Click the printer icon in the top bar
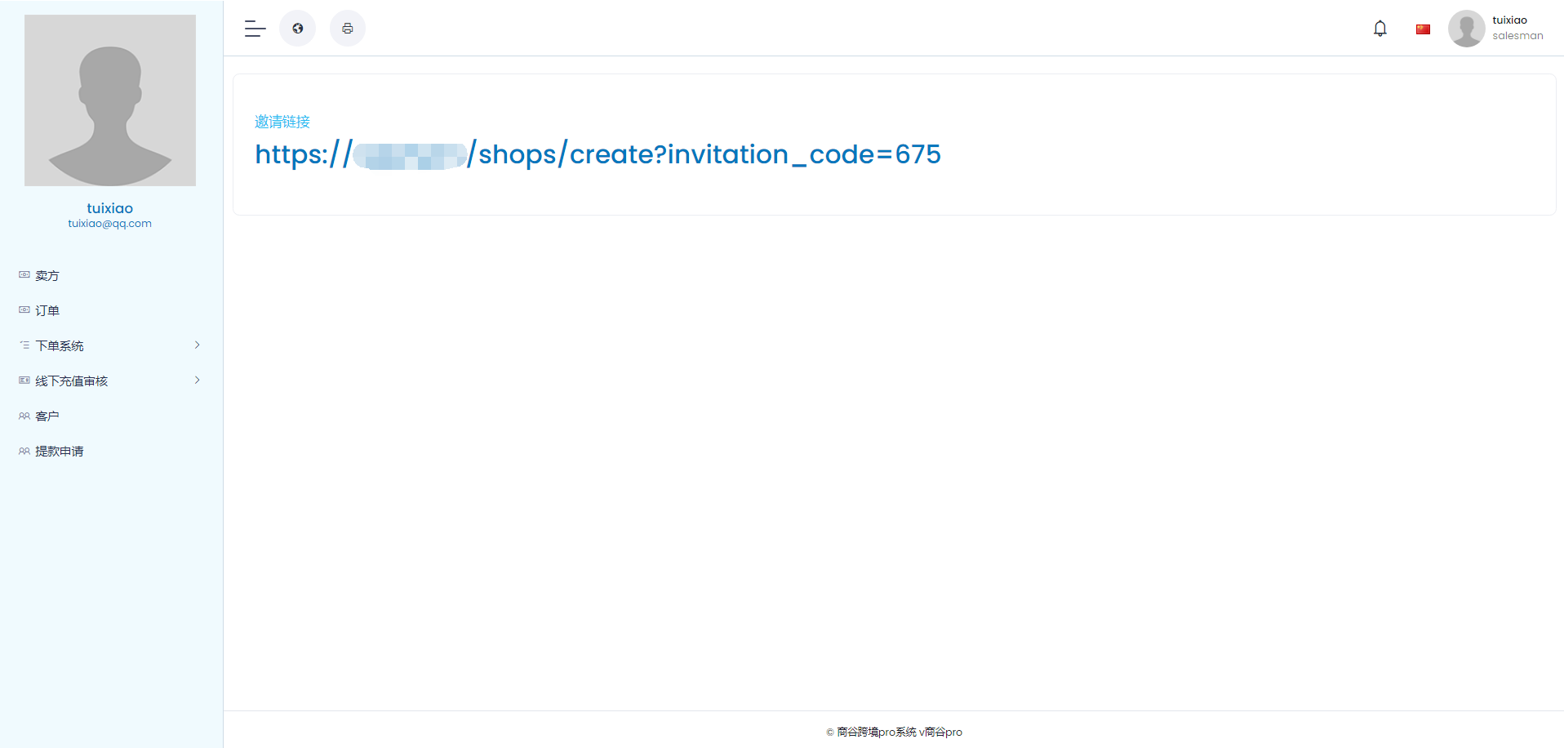Image resolution: width=1564 pixels, height=748 pixels. tap(348, 29)
